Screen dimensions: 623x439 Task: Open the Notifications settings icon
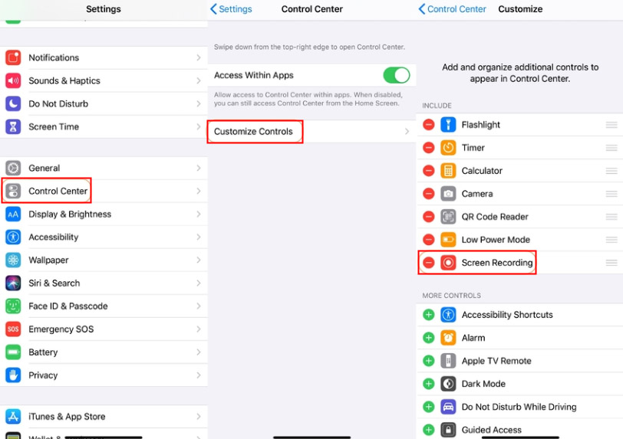click(13, 57)
